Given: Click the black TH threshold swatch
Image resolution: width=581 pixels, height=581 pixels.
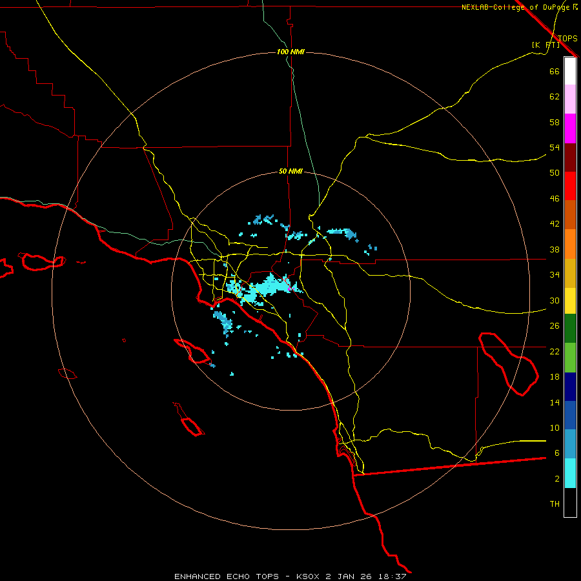Looking at the screenshot, I should [570, 502].
